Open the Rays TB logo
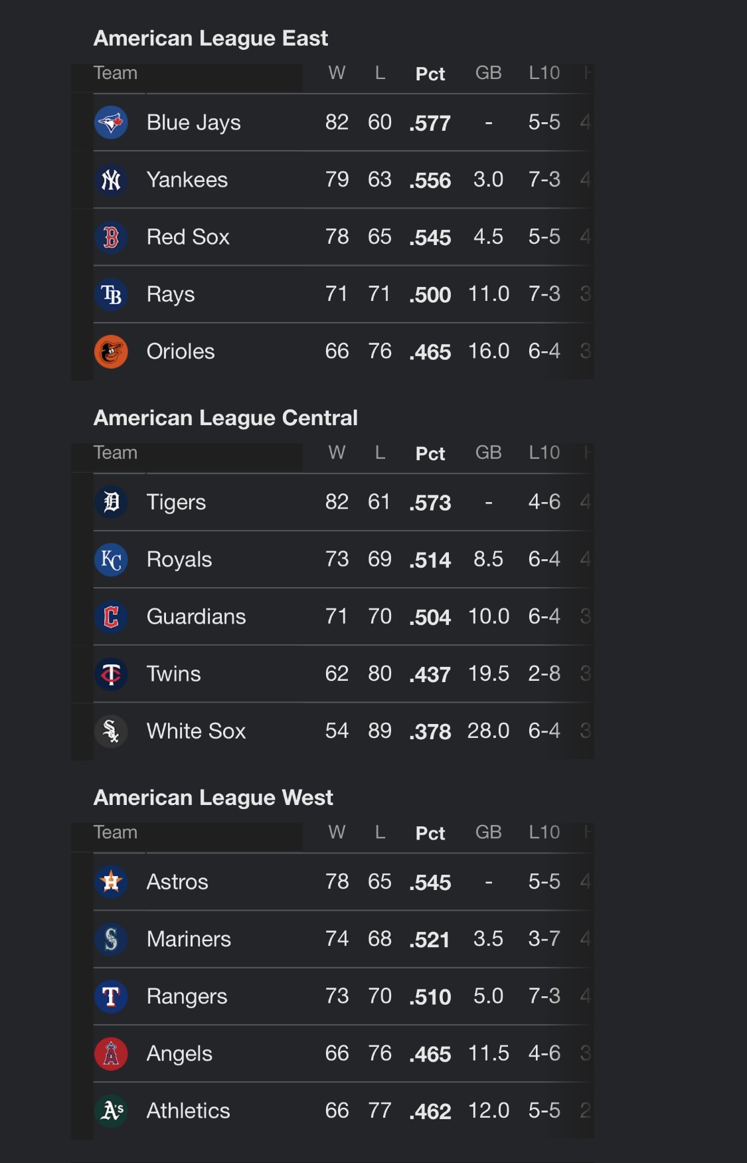Screen dimensions: 747x1163 pyautogui.click(x=111, y=294)
